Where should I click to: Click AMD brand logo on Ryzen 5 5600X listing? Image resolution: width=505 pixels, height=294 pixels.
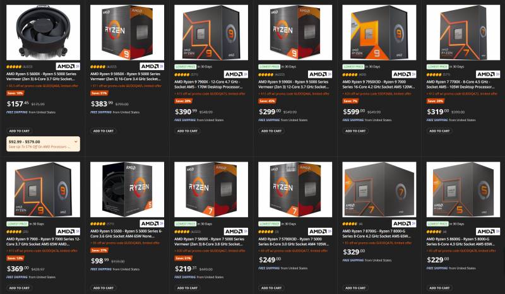tap(68, 66)
